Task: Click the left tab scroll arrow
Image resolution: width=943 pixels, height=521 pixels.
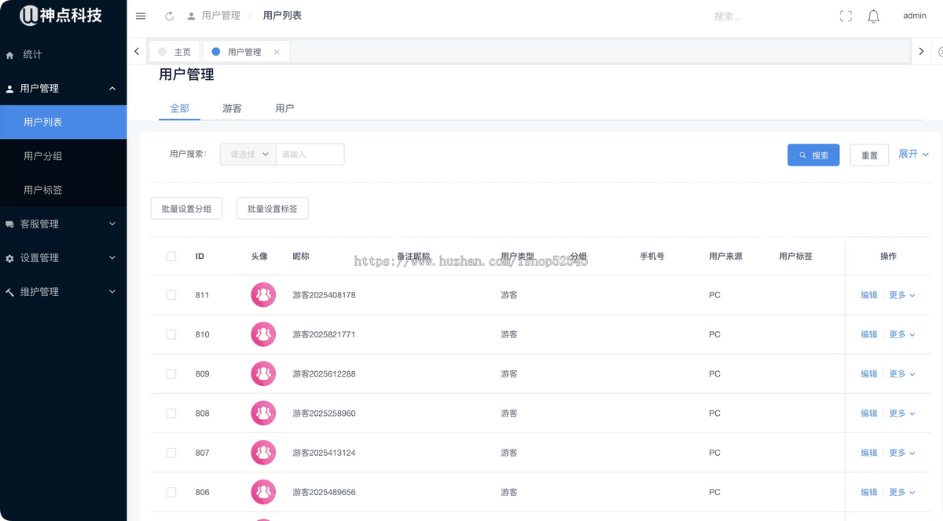Action: (137, 51)
